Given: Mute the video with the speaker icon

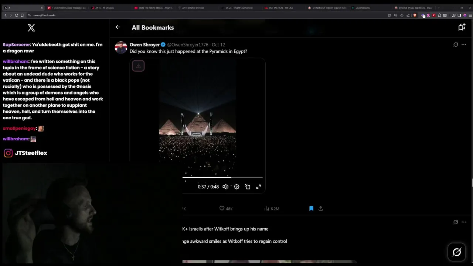Looking at the screenshot, I should (225, 187).
